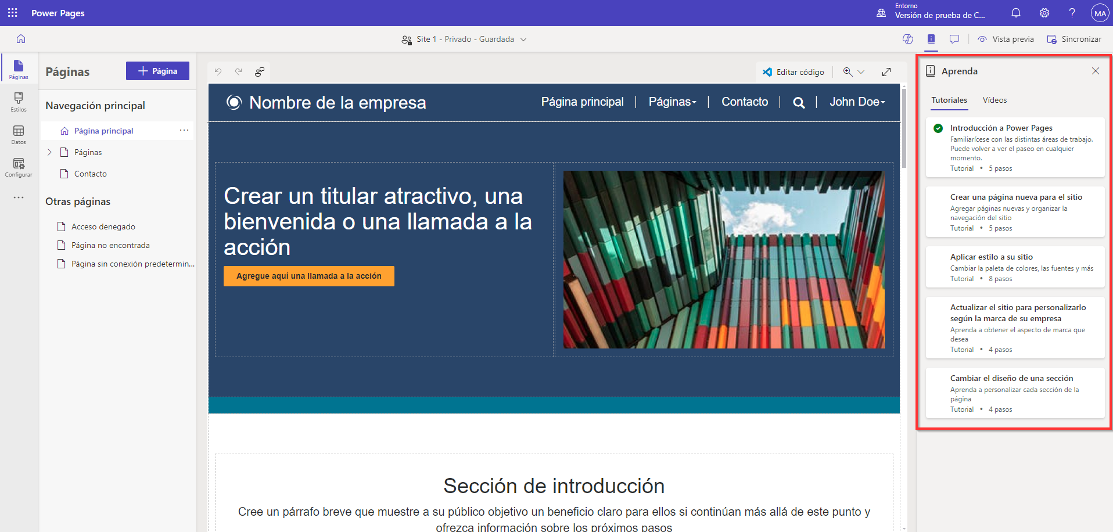Screen dimensions: 1113x532
Task: Add a new page with + Página
Action: point(157,71)
